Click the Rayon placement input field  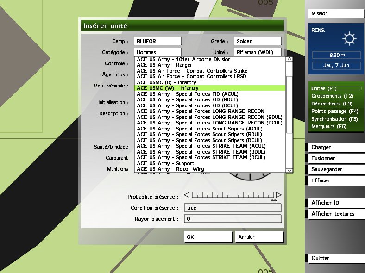point(233,219)
